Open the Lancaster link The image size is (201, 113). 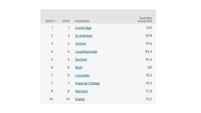tap(82, 75)
